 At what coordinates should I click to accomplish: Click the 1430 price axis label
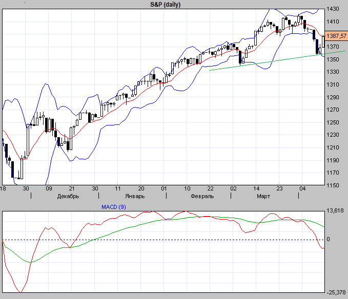click(333, 9)
